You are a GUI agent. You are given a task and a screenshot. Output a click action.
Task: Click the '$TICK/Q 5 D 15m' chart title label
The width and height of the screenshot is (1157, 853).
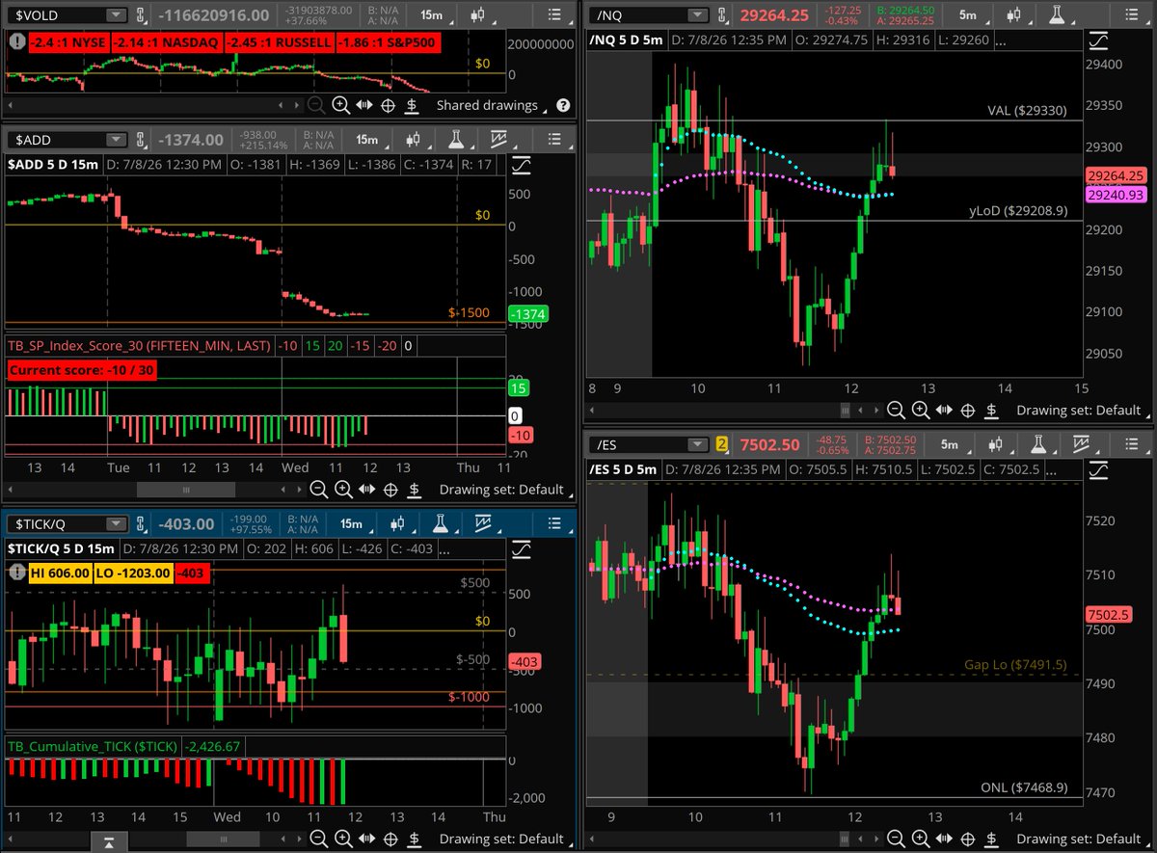(x=61, y=548)
